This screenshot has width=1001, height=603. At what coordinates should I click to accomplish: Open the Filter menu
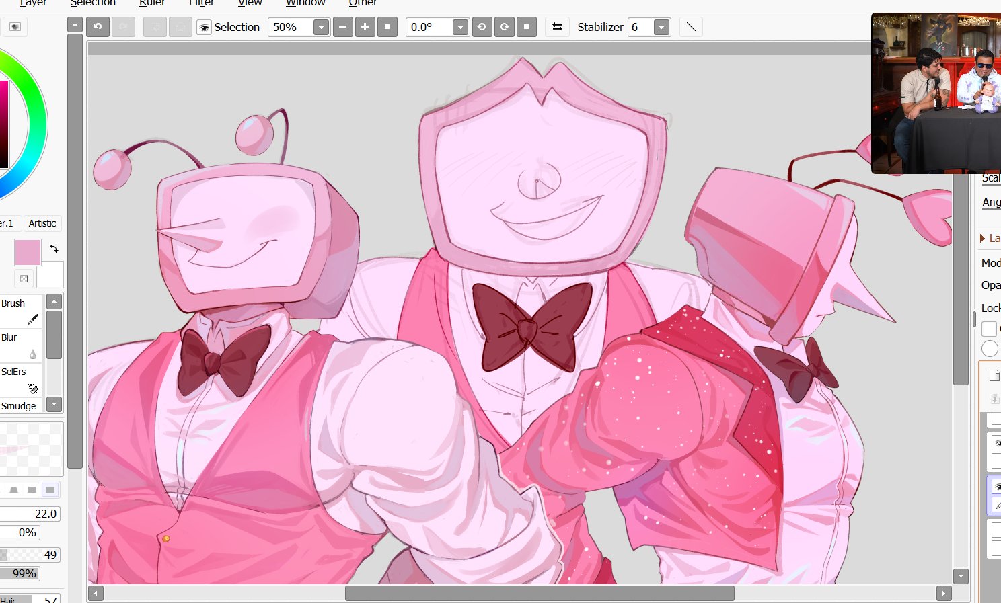tap(201, 3)
